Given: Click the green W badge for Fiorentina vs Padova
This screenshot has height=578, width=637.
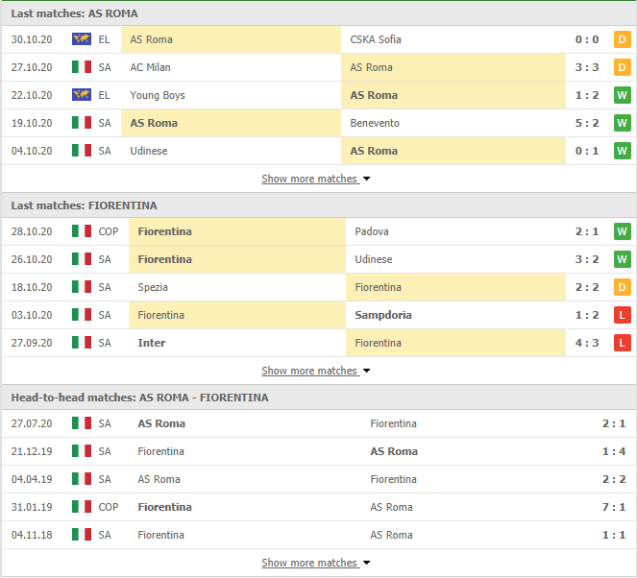Looking at the screenshot, I should 622,231.
